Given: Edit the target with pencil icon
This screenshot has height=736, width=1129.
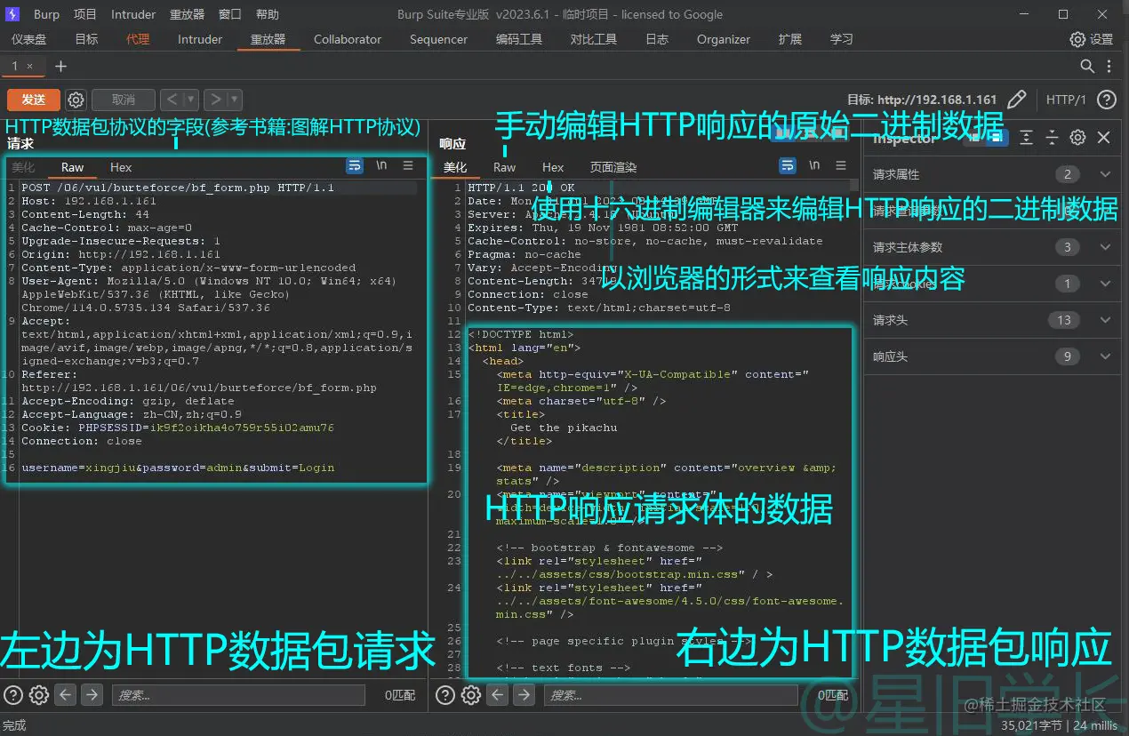Looking at the screenshot, I should click(1018, 100).
